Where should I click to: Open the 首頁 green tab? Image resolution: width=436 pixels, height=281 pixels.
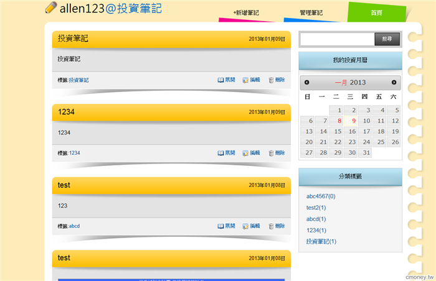(376, 12)
